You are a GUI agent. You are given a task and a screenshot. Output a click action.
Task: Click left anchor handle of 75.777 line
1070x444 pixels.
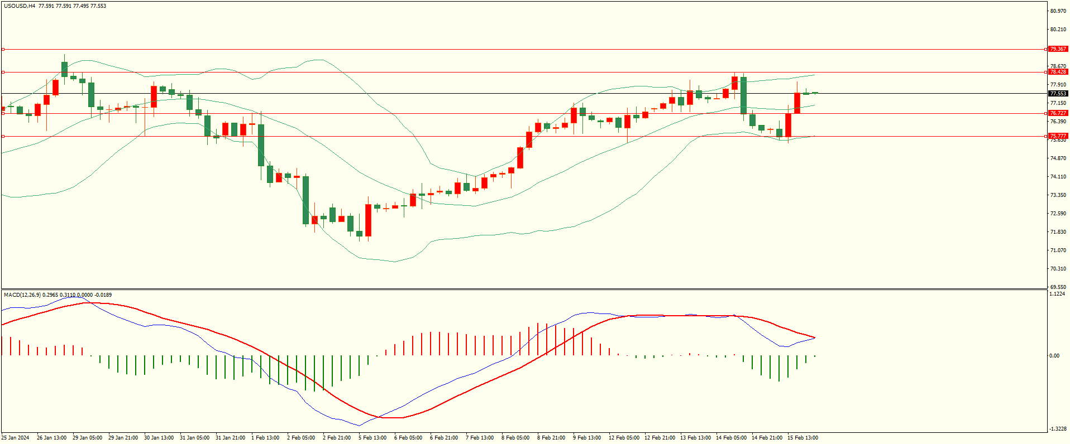3,136
